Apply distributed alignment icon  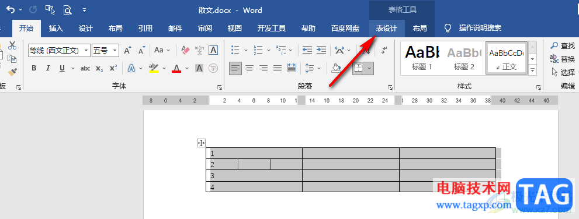(x=292, y=68)
